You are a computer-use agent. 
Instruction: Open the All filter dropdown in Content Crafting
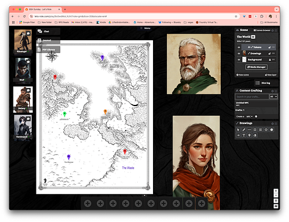(x=273, y=96)
